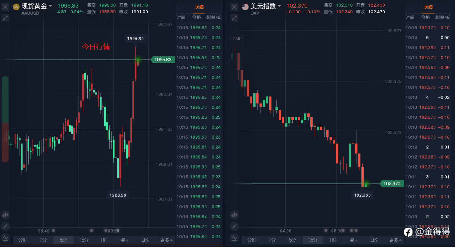Select the pencil drawing tool on DXY chart
Viewport: 455px width, 247px height.
pos(234,226)
